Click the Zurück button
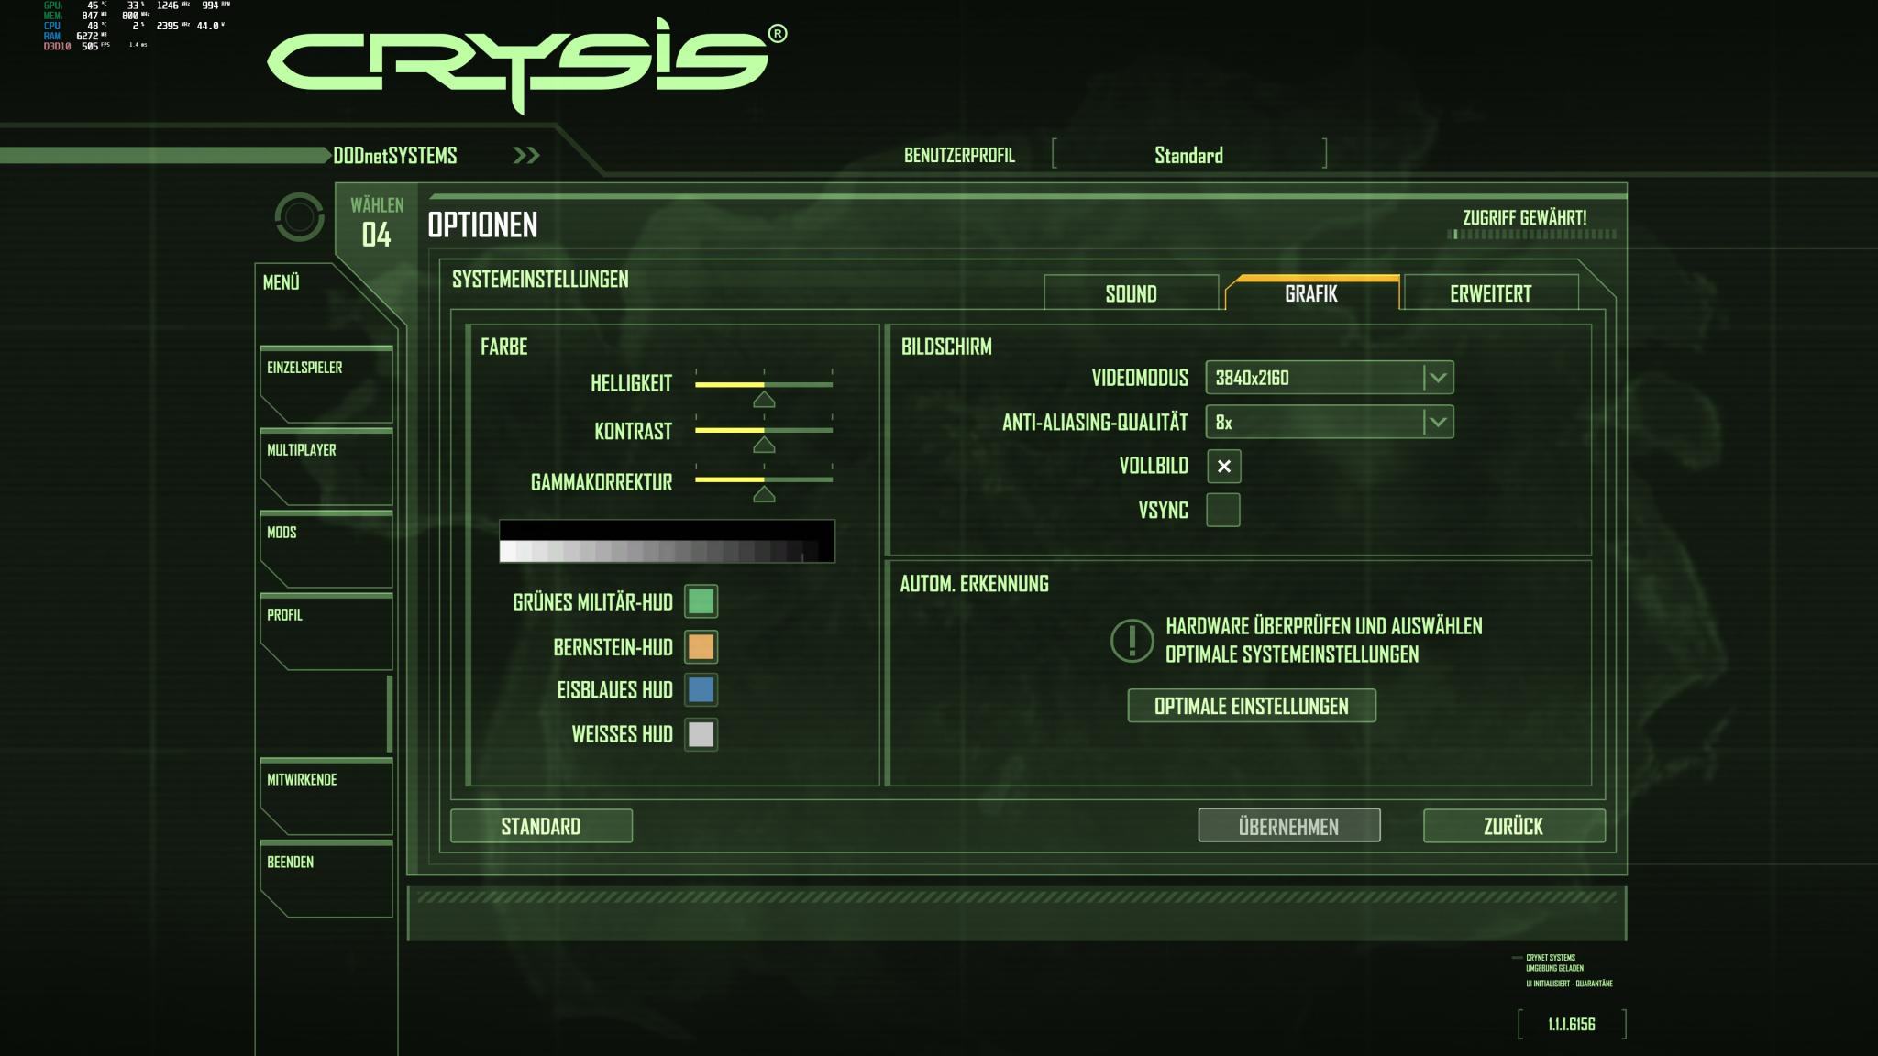Image resolution: width=1878 pixels, height=1056 pixels. tap(1514, 826)
